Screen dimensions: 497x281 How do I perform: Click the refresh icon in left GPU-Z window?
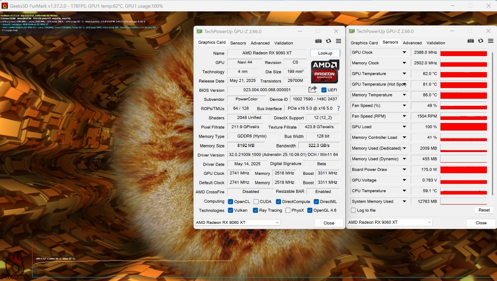[328, 41]
